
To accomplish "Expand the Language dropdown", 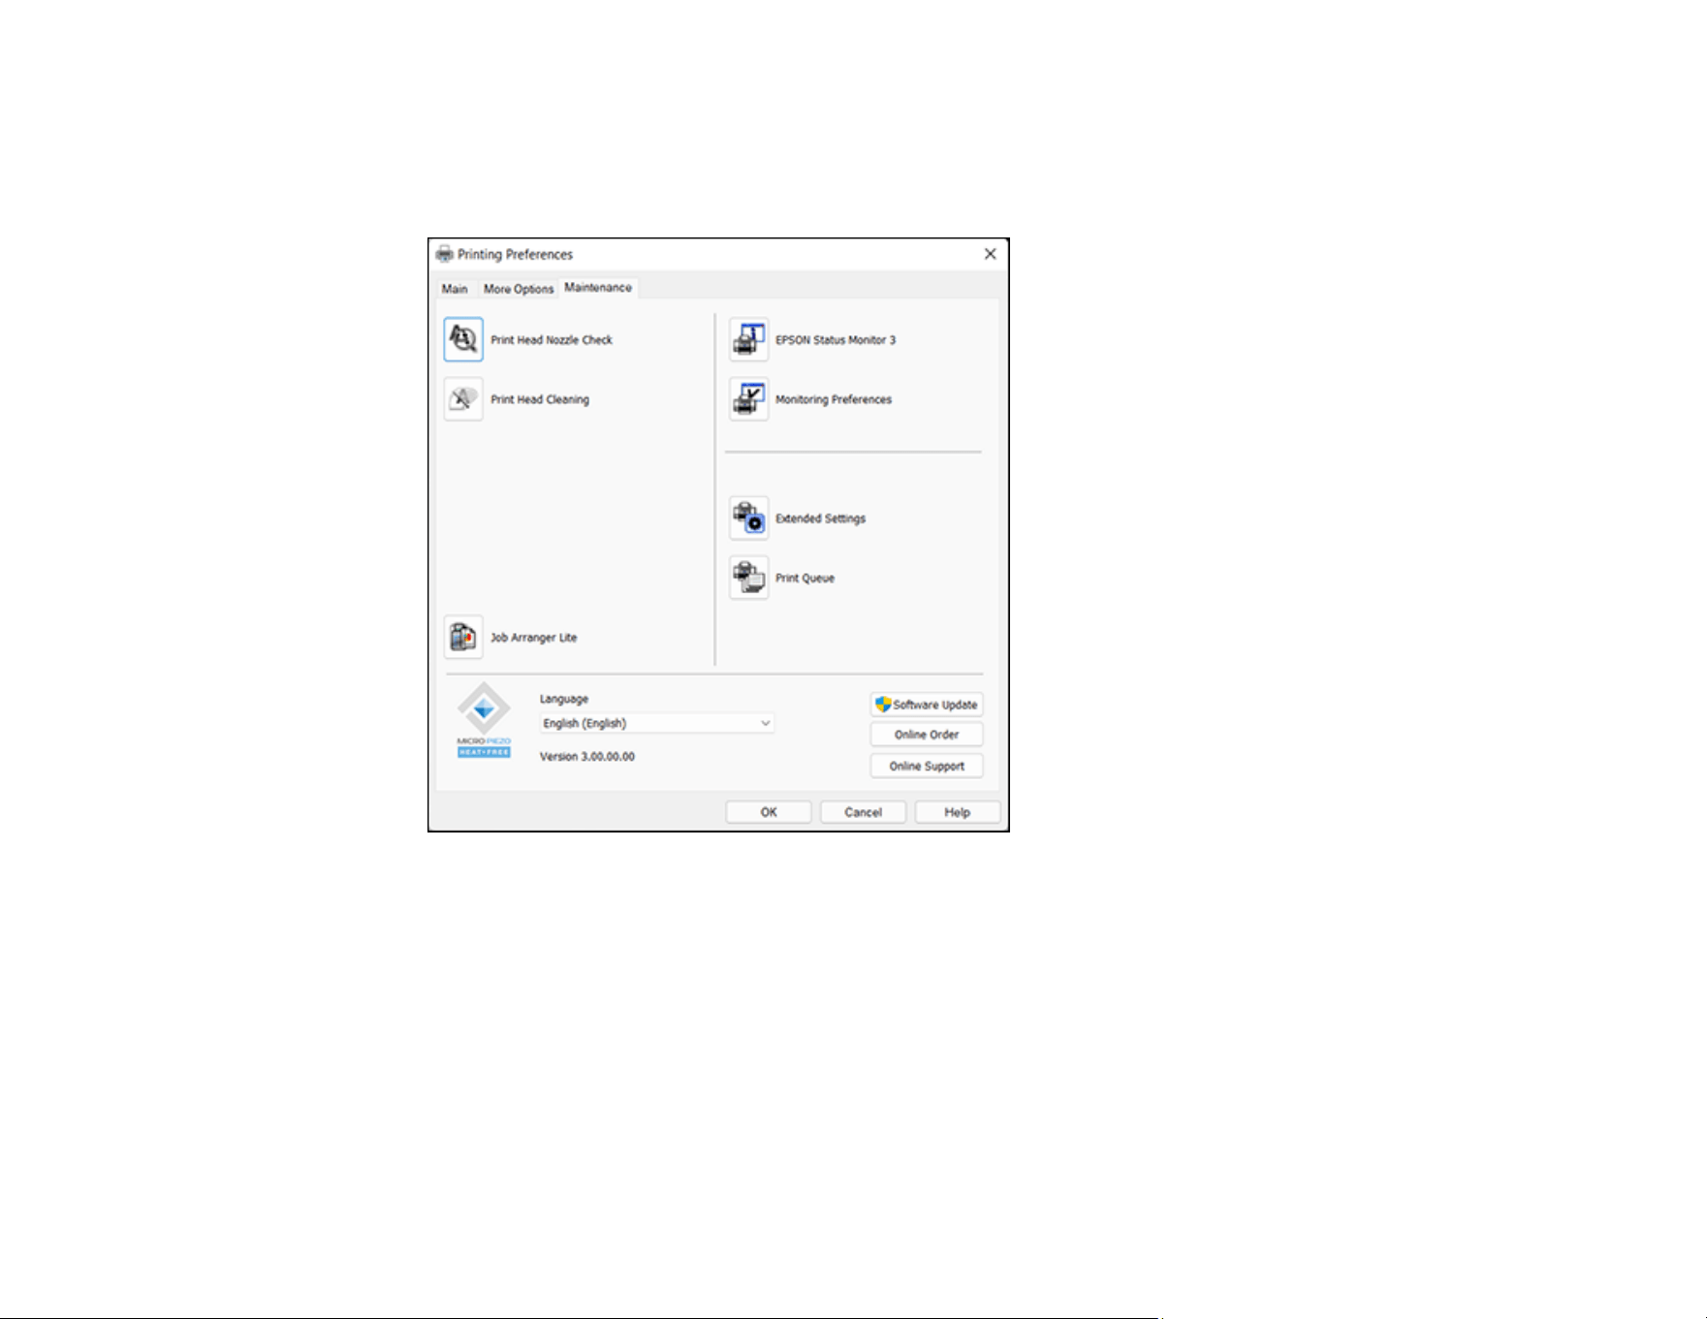I will point(657,723).
